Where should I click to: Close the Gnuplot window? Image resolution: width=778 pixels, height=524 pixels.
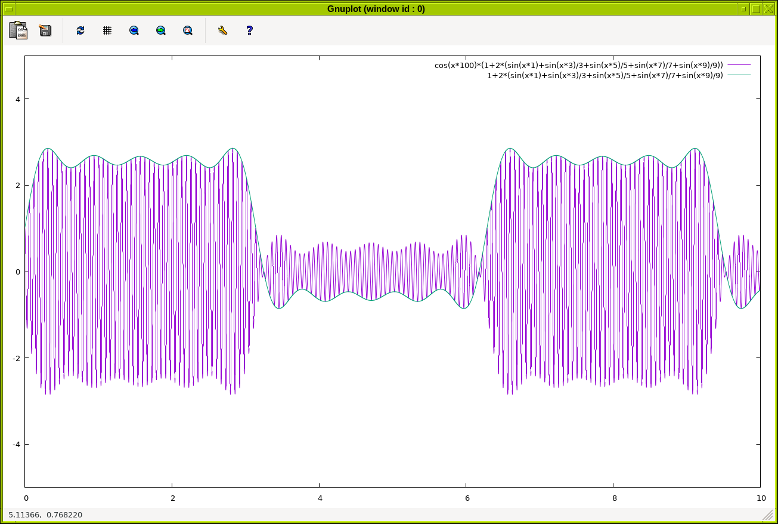point(769,8)
